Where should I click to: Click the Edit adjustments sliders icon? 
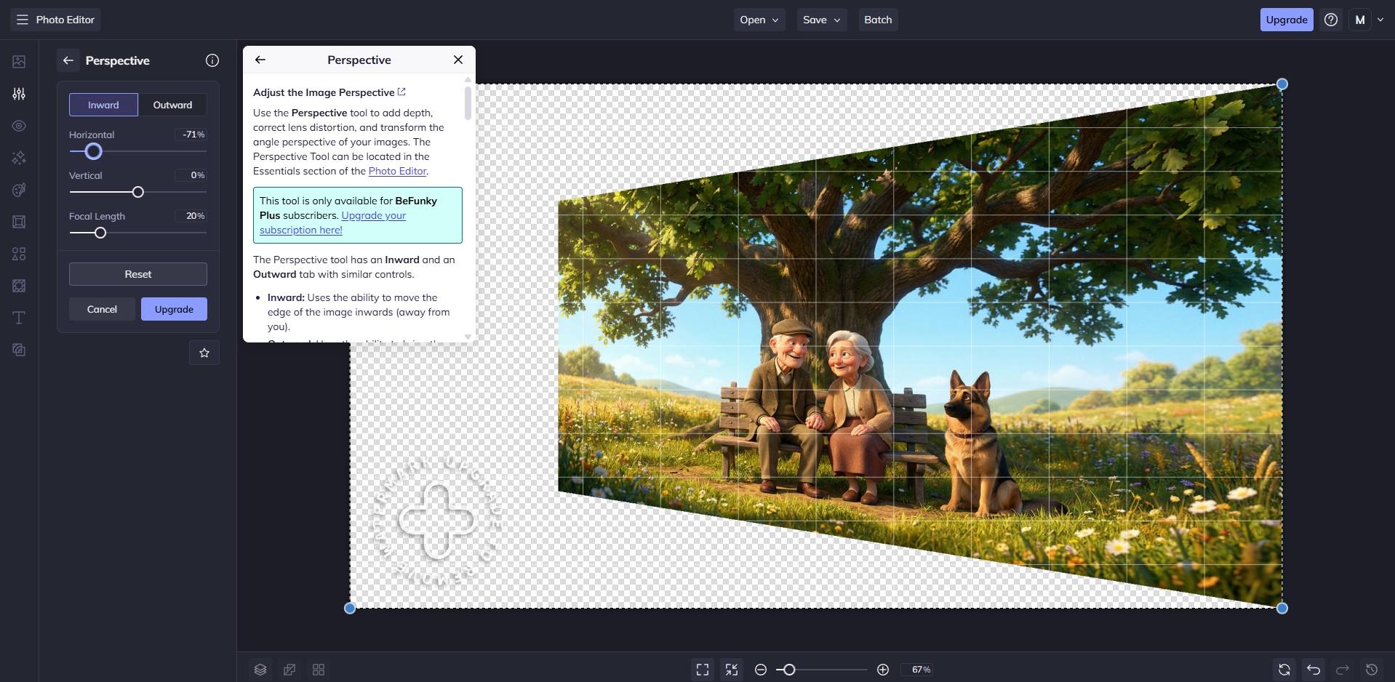[x=19, y=94]
